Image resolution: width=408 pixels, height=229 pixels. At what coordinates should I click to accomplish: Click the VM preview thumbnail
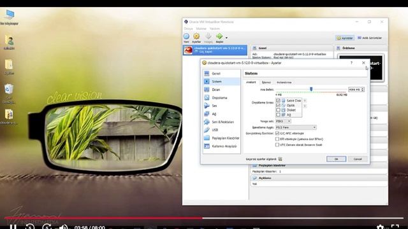click(360, 67)
